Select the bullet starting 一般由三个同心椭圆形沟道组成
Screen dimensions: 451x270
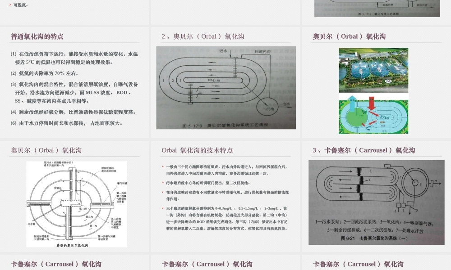(x=226, y=170)
